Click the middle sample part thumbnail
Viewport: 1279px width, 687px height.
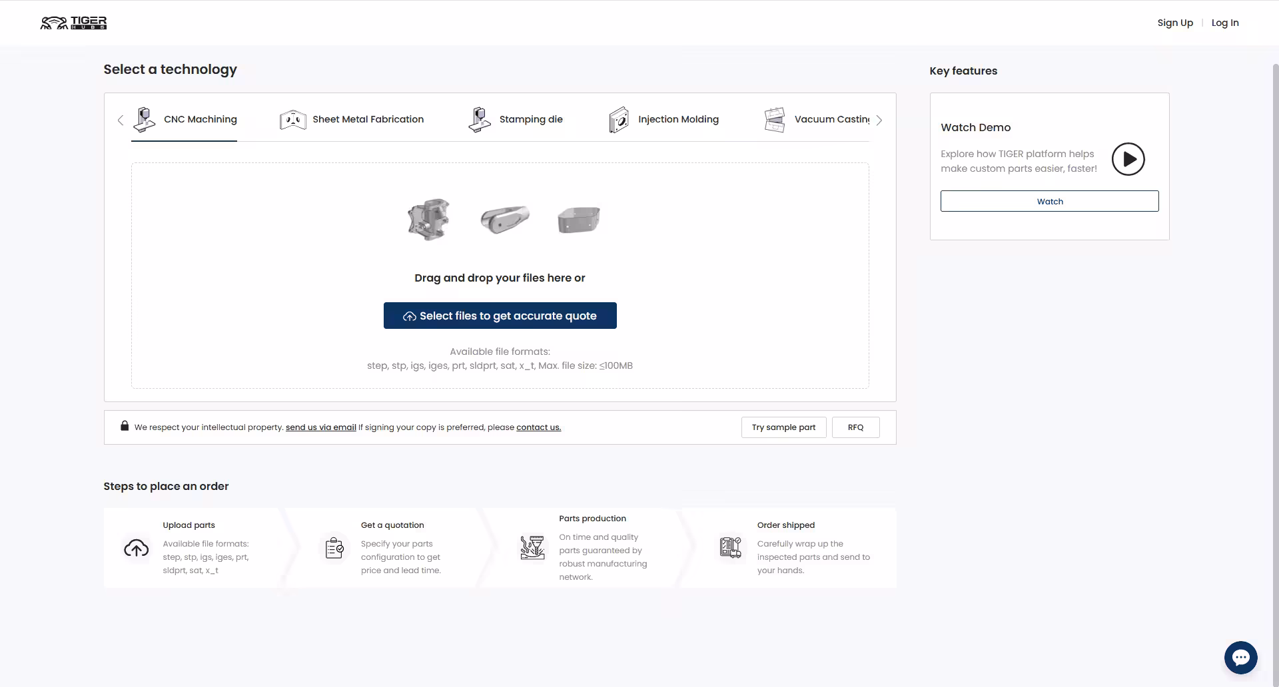click(505, 219)
